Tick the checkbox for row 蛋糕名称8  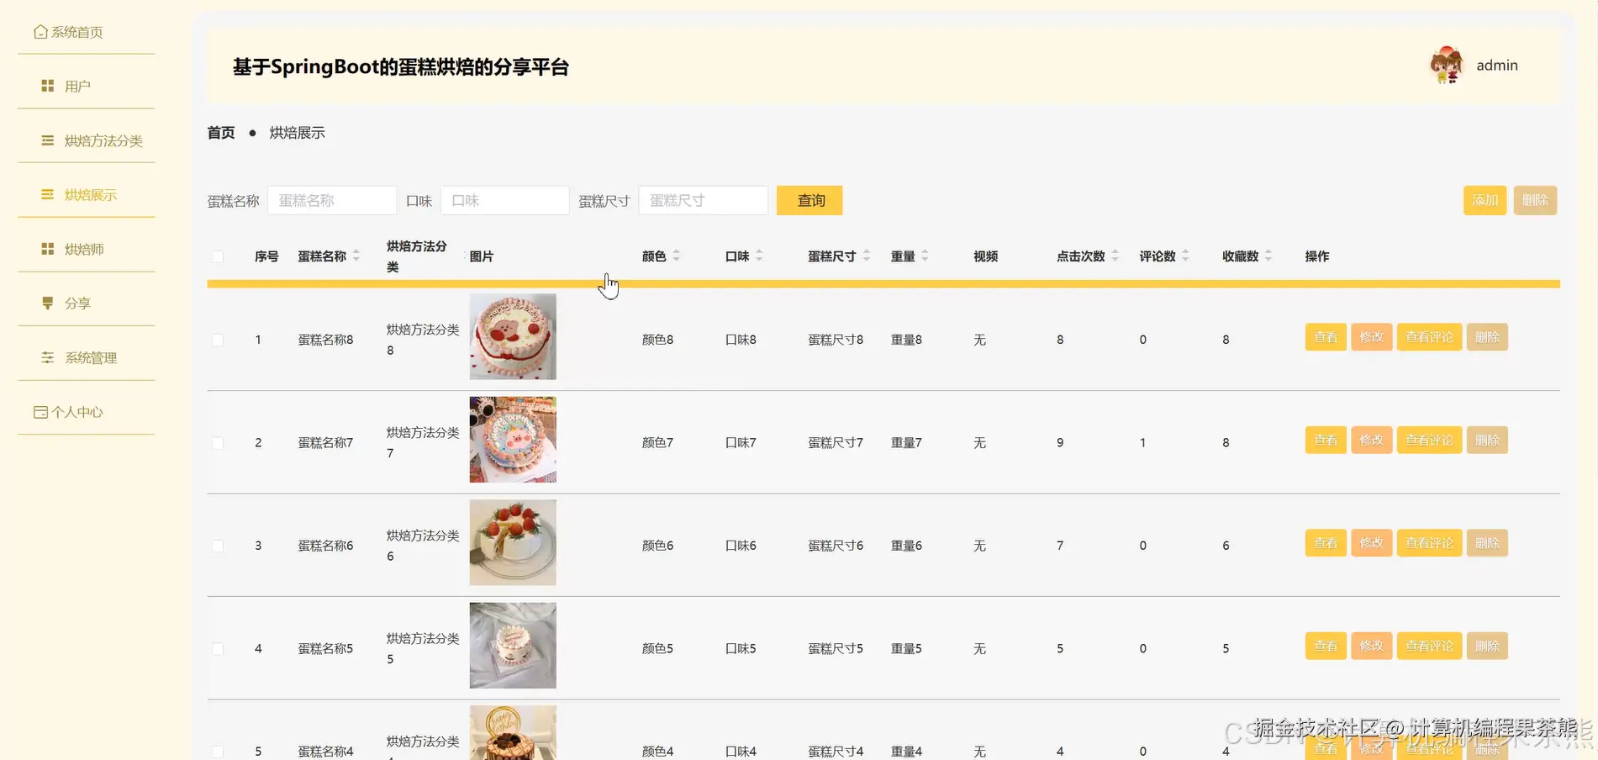218,340
